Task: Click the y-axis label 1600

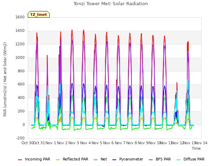Action: [x=20, y=17]
